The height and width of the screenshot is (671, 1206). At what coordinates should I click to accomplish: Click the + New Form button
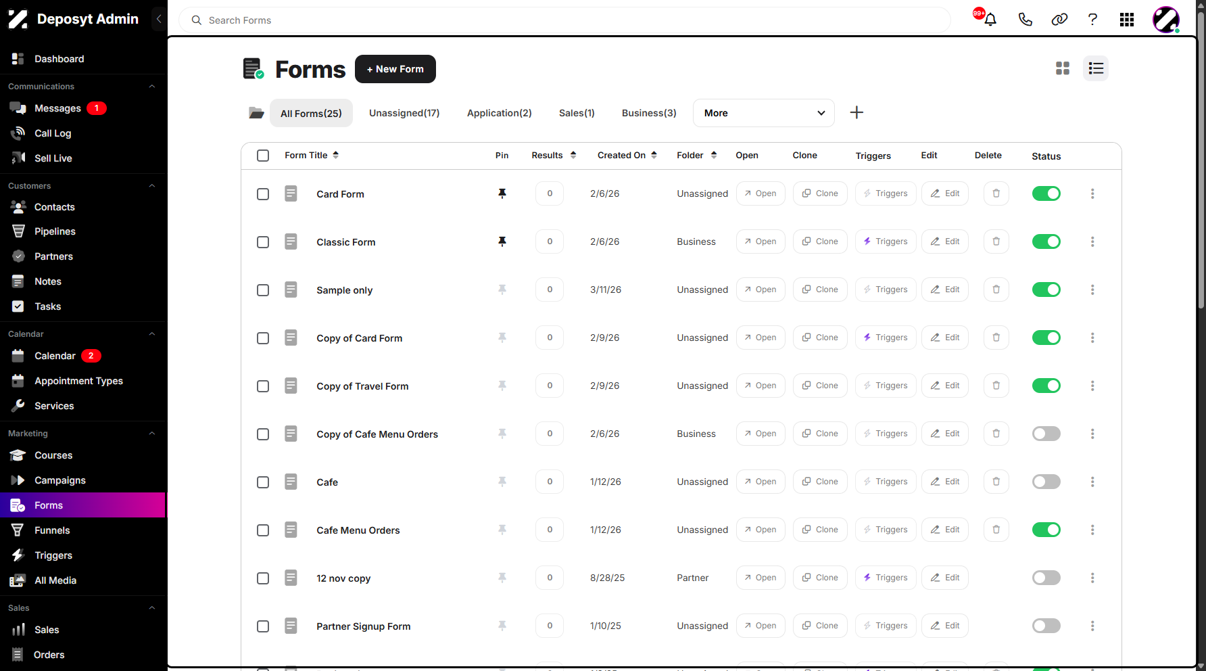[x=395, y=69]
